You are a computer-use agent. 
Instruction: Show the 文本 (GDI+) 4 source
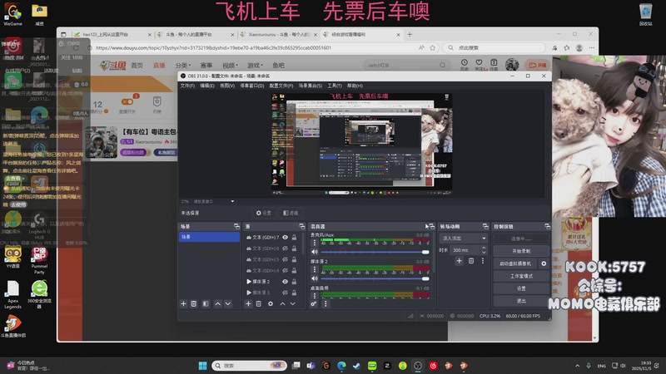[x=285, y=271]
